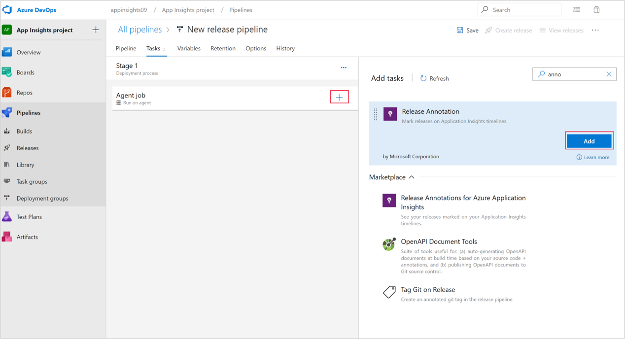Open Deployment groups icon in sidebar
This screenshot has width=625, height=339.
[x=7, y=198]
